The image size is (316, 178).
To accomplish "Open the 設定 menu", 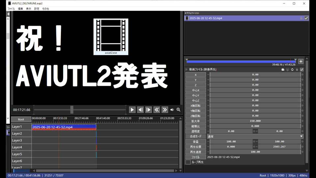I will coord(37,9).
